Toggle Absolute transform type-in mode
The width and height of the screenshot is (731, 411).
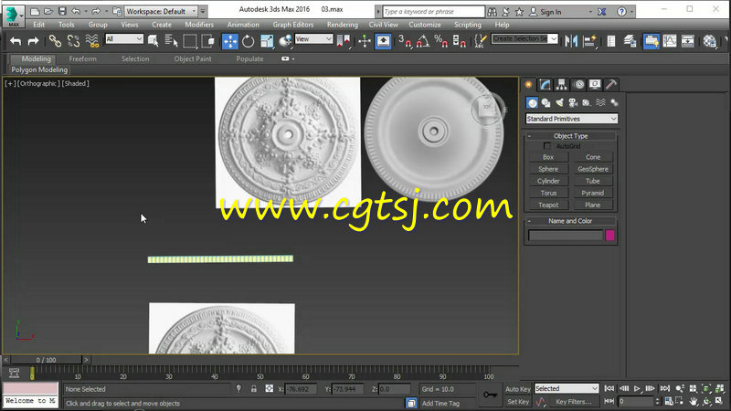[x=269, y=389]
